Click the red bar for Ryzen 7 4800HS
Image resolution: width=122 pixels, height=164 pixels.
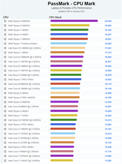(x=69, y=39)
